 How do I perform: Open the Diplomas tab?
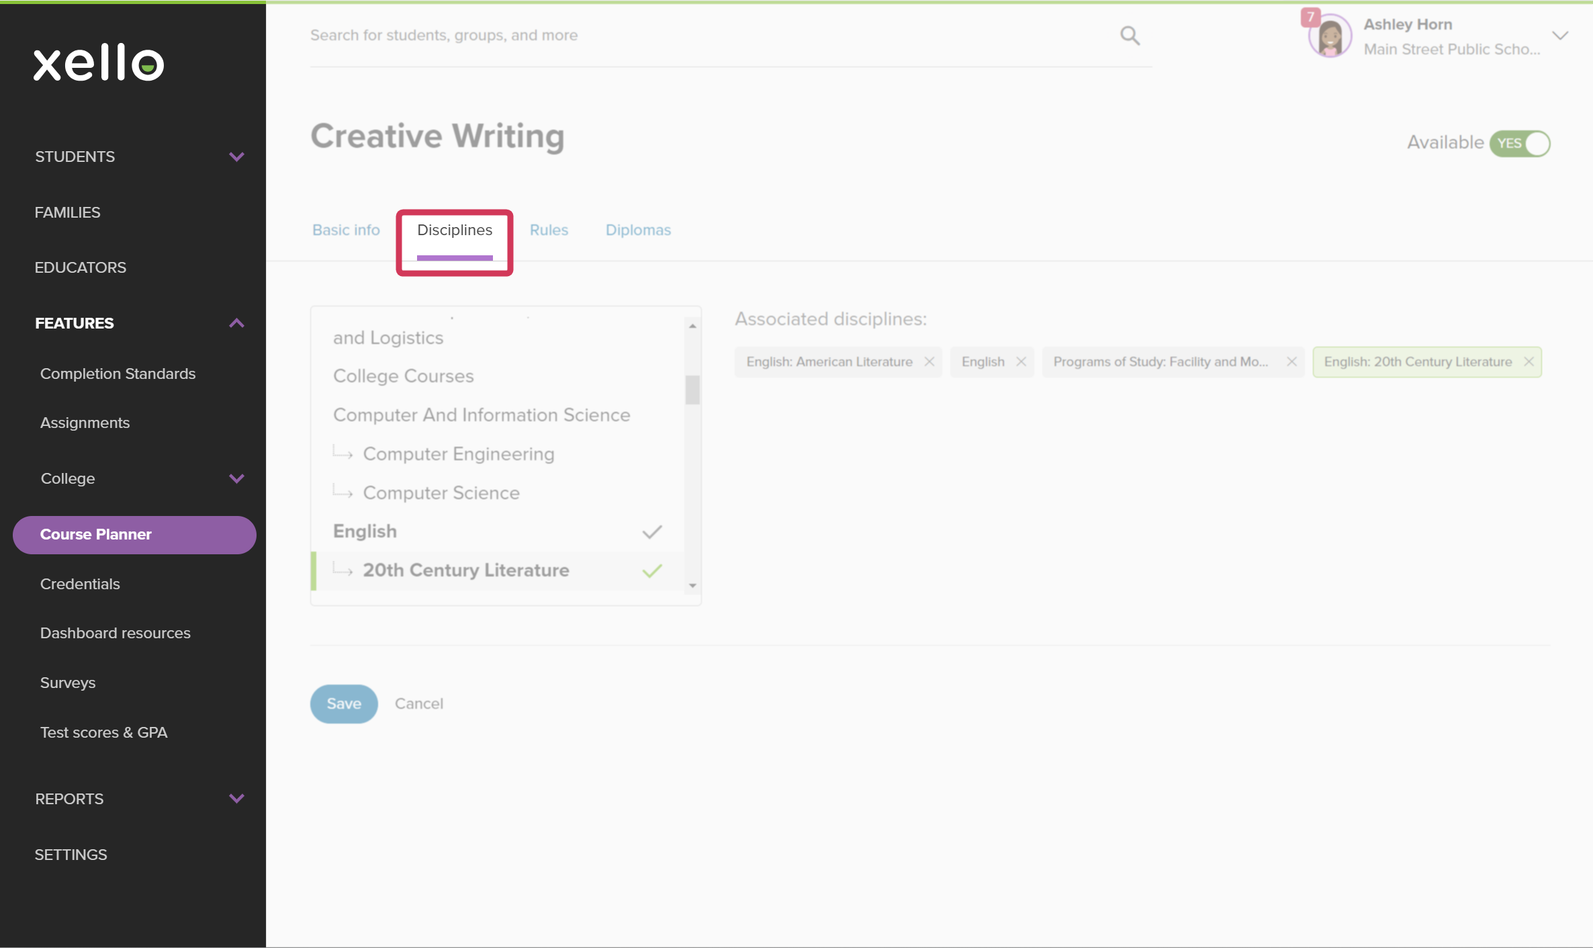click(x=638, y=230)
